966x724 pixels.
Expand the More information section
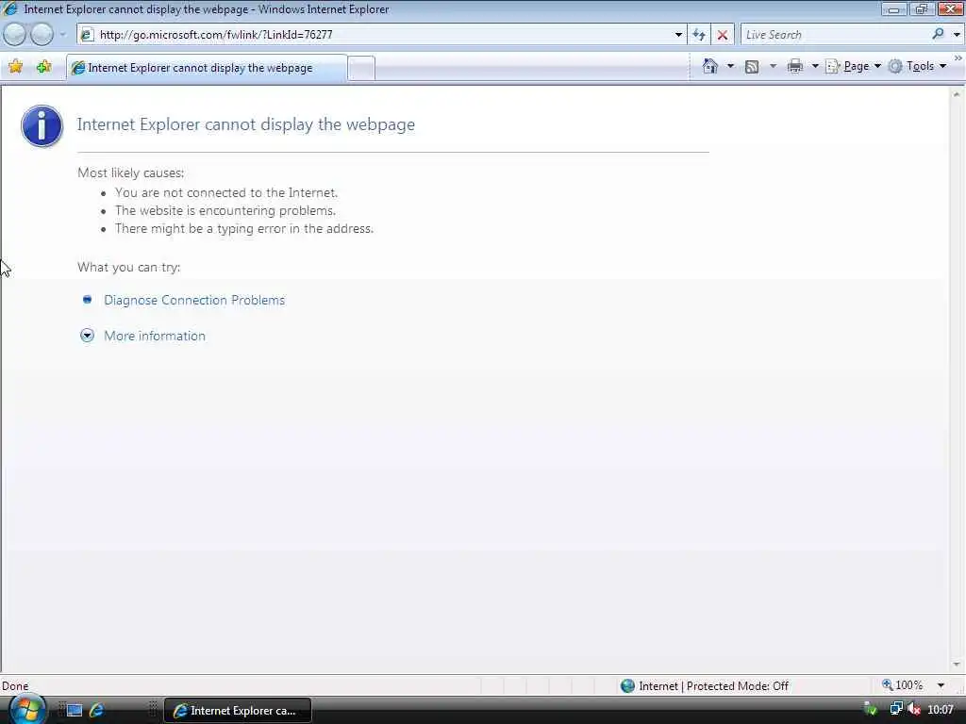[154, 336]
